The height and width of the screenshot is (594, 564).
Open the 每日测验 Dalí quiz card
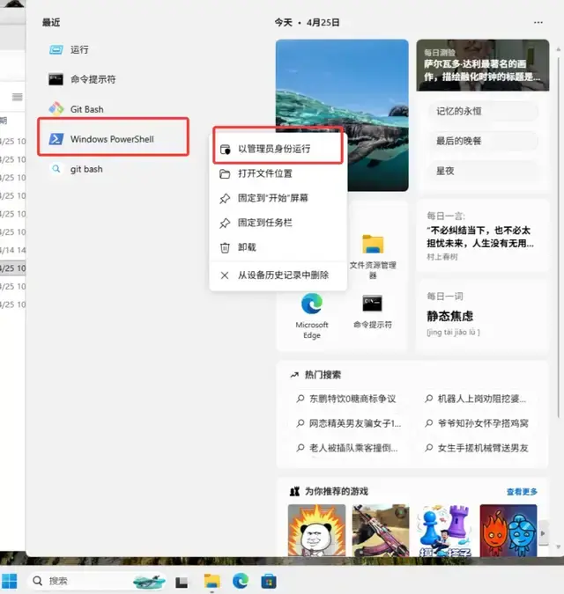pyautogui.click(x=482, y=65)
